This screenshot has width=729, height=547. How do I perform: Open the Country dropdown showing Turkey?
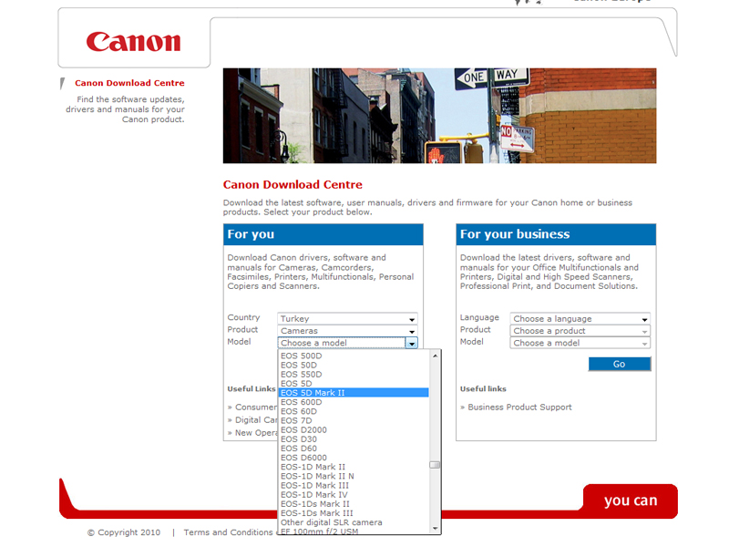pyautogui.click(x=347, y=319)
